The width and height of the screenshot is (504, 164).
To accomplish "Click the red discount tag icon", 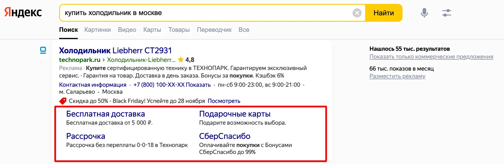I will 63,101.
